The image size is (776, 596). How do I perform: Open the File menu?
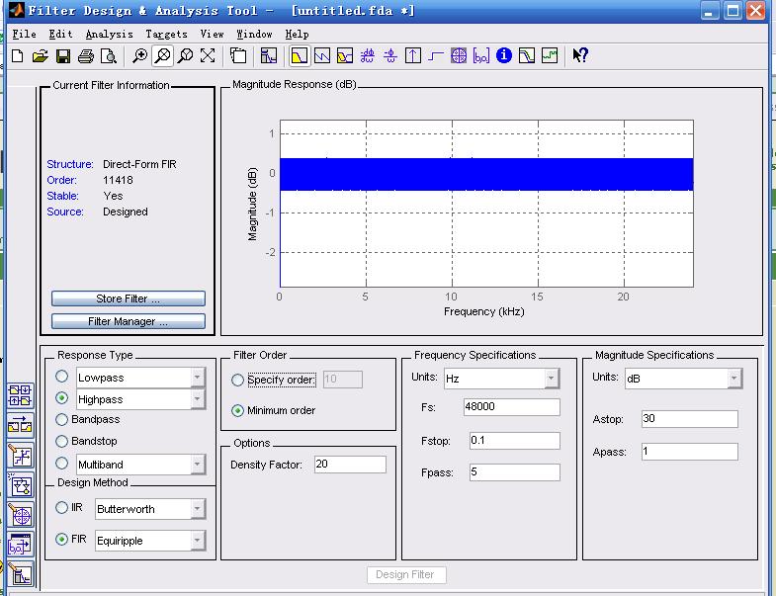(25, 35)
